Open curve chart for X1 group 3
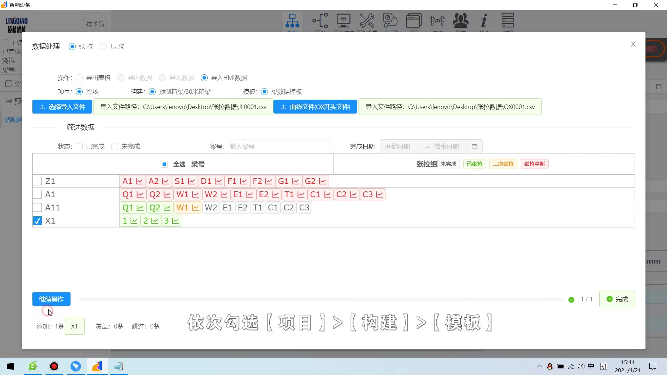 pyautogui.click(x=175, y=221)
